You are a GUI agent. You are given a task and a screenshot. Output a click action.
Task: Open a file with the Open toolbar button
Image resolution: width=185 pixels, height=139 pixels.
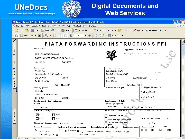click(19, 30)
